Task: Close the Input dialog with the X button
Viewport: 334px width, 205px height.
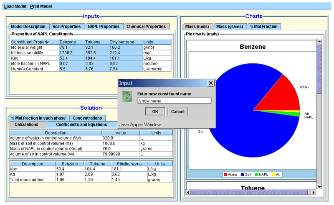Action: click(211, 83)
